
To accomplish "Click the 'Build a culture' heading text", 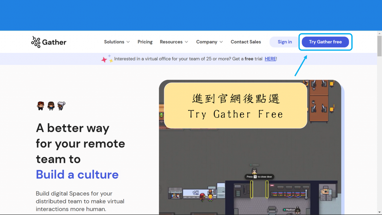I will point(77,175).
